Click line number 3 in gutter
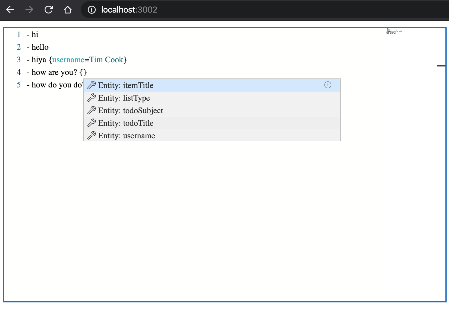 coord(19,60)
